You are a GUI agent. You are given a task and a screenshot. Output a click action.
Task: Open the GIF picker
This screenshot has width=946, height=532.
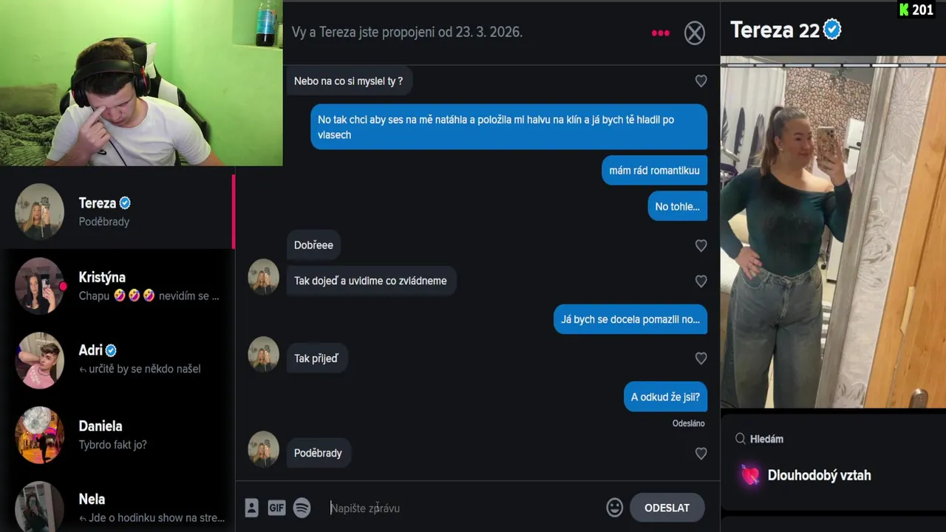(x=276, y=508)
